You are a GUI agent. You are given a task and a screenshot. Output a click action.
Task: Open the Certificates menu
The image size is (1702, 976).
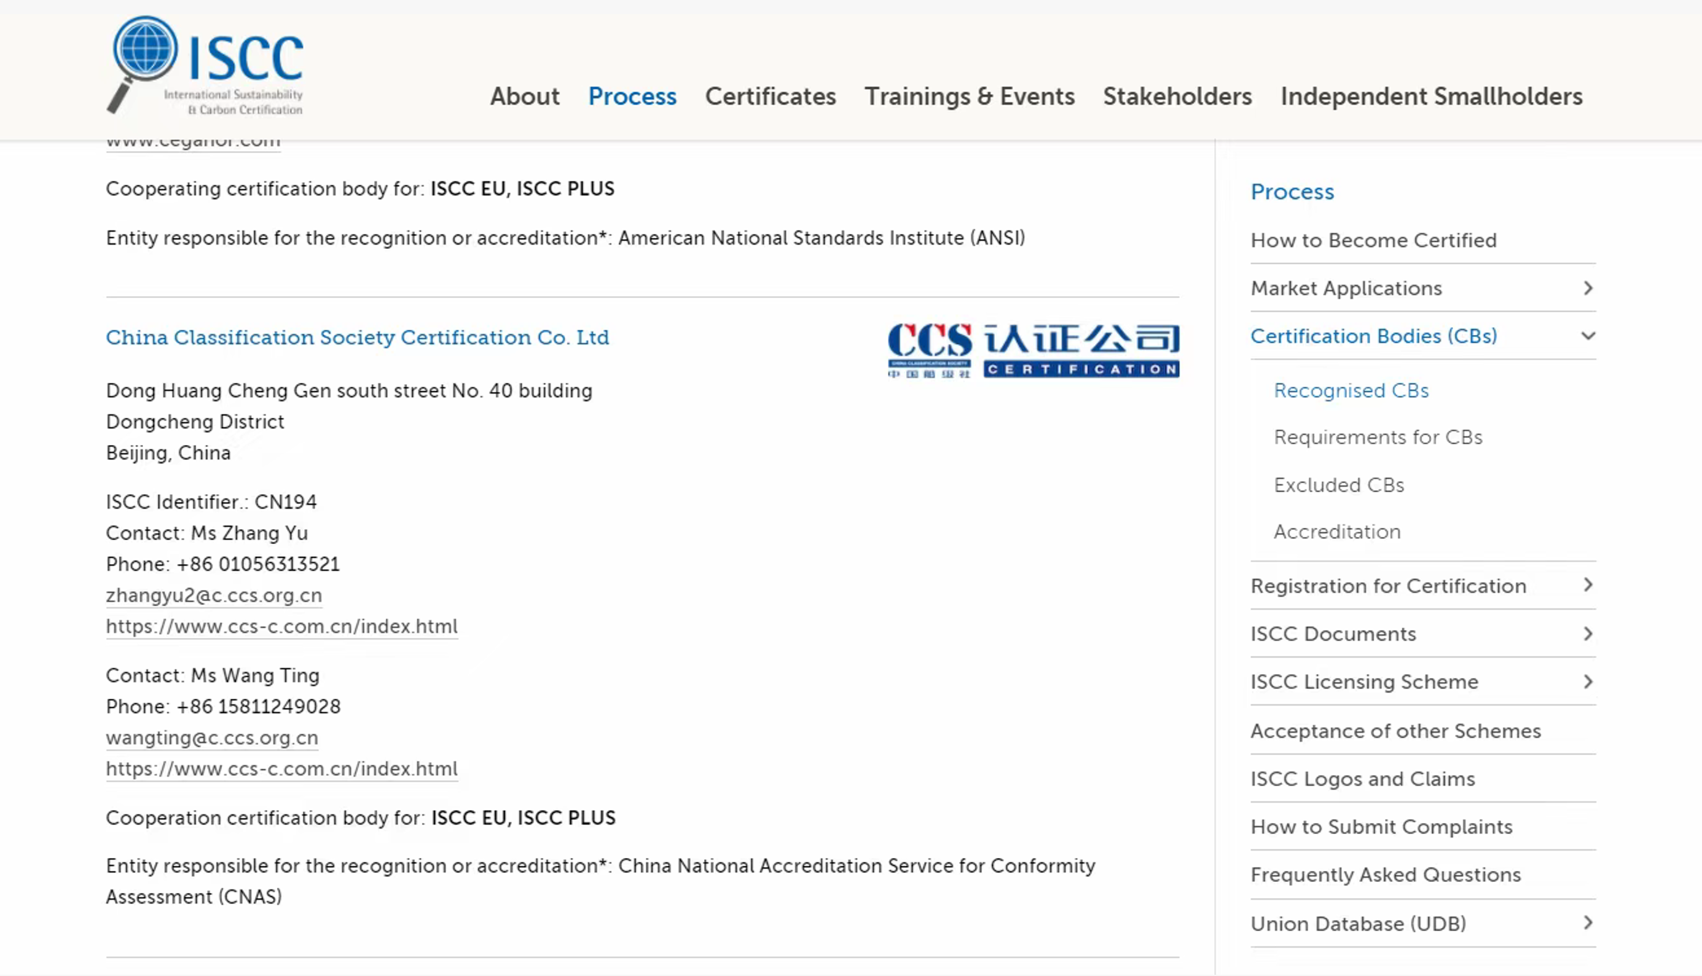771,96
